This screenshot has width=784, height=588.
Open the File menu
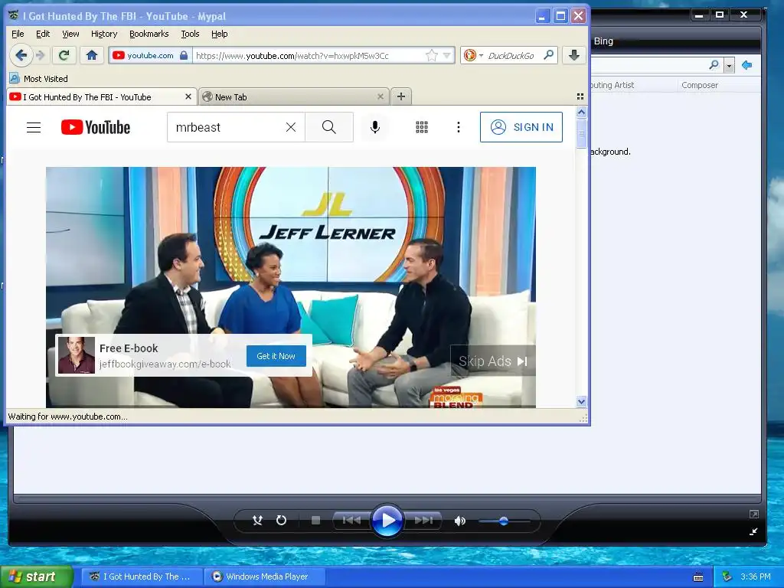pos(18,34)
